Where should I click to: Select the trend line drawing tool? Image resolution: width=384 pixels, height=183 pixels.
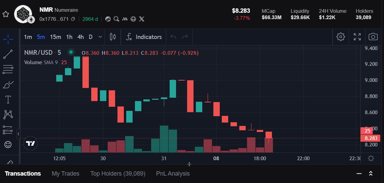(8, 54)
